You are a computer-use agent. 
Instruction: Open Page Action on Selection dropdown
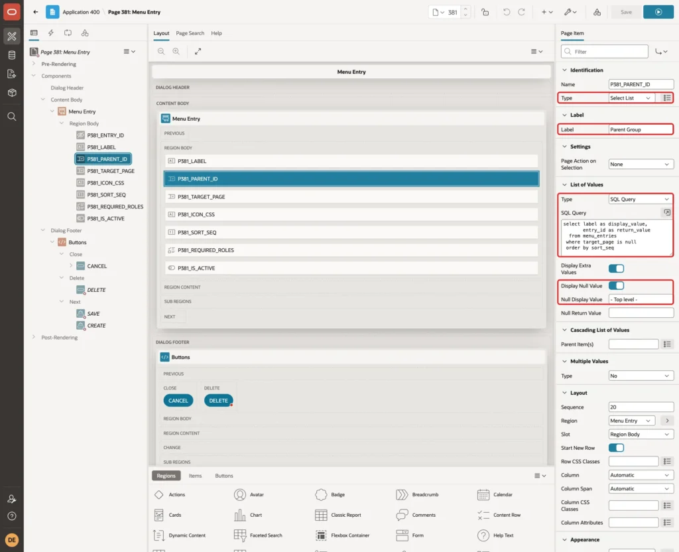coord(641,165)
